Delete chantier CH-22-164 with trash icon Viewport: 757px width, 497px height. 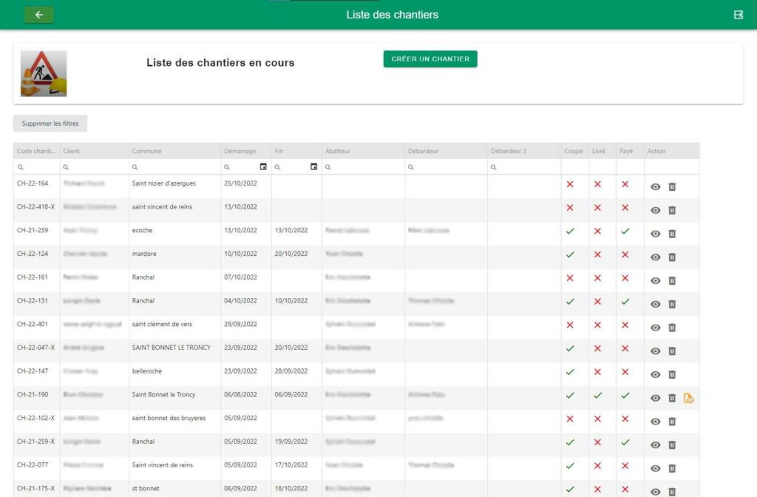tap(672, 187)
